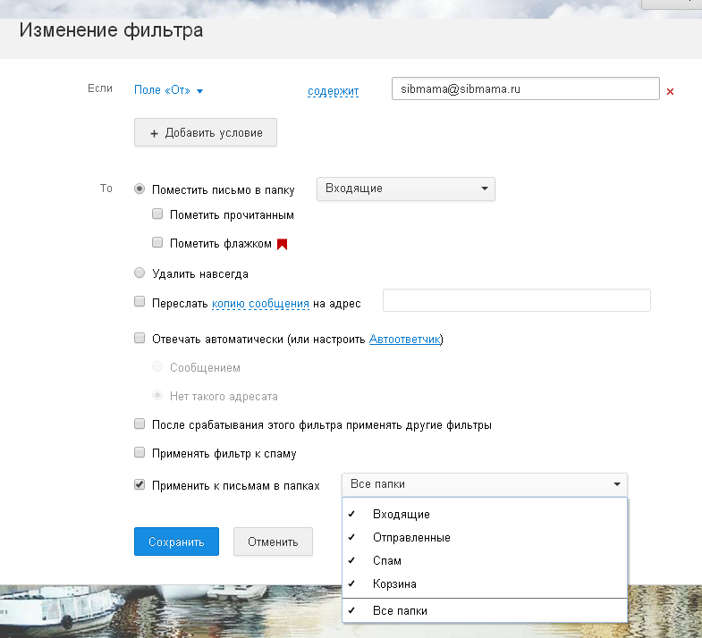The height and width of the screenshot is (638, 702).
Task: Click the red flag icon
Action: 282,244
